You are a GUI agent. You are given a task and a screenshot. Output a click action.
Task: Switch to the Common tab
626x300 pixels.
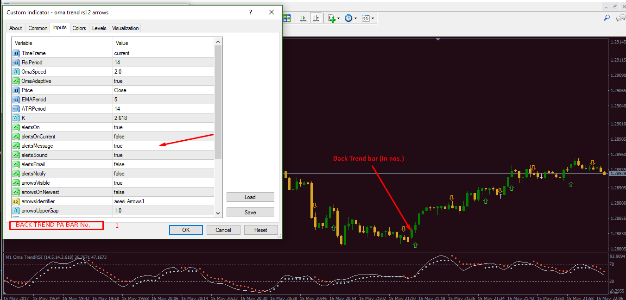point(38,28)
